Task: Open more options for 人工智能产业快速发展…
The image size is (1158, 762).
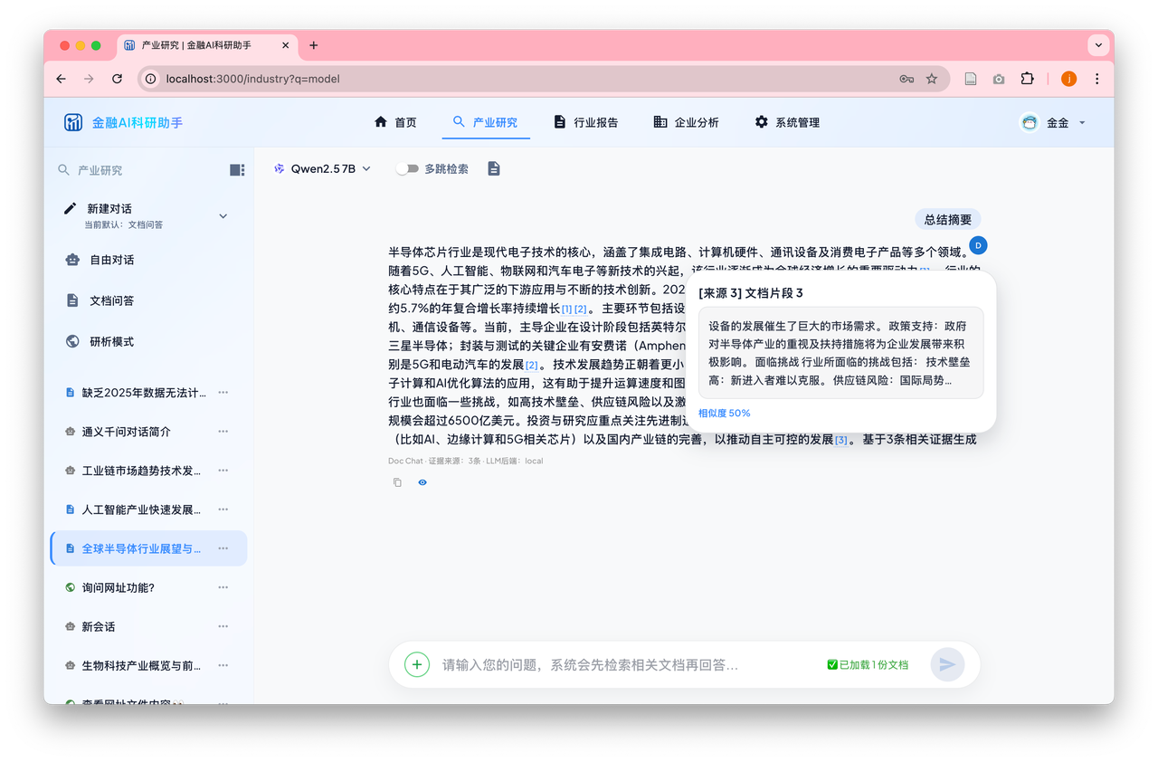Action: pyautogui.click(x=223, y=510)
